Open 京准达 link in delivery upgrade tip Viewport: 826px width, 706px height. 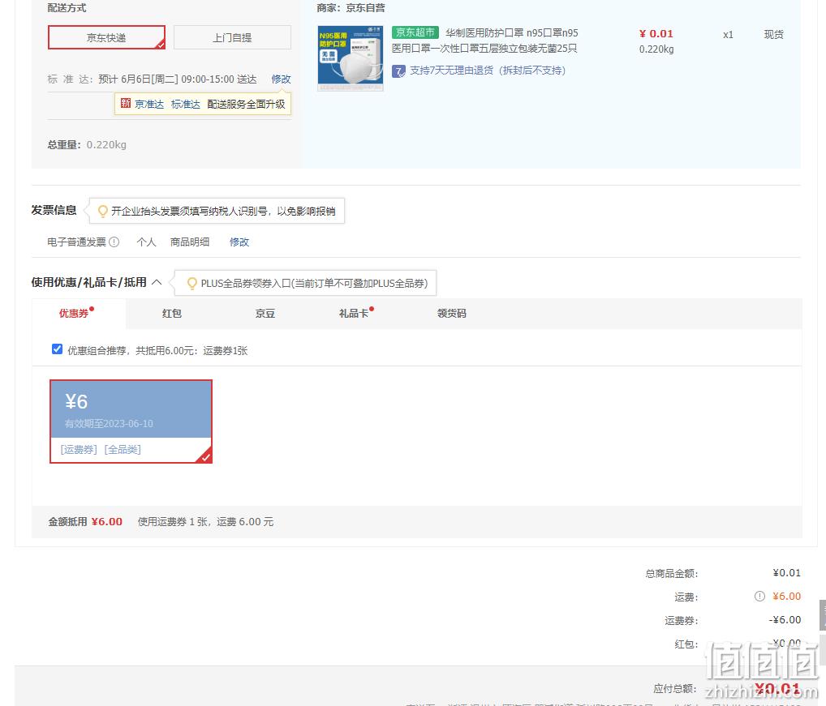(x=149, y=105)
